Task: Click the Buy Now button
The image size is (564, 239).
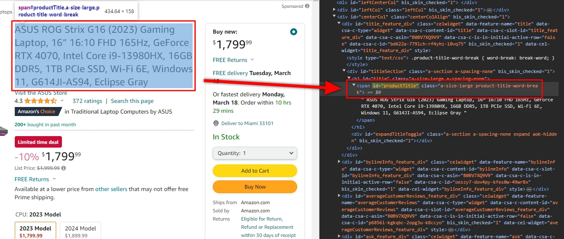Action: click(x=255, y=187)
